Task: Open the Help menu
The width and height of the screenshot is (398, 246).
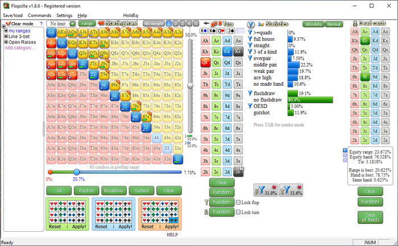Action: pyautogui.click(x=82, y=15)
